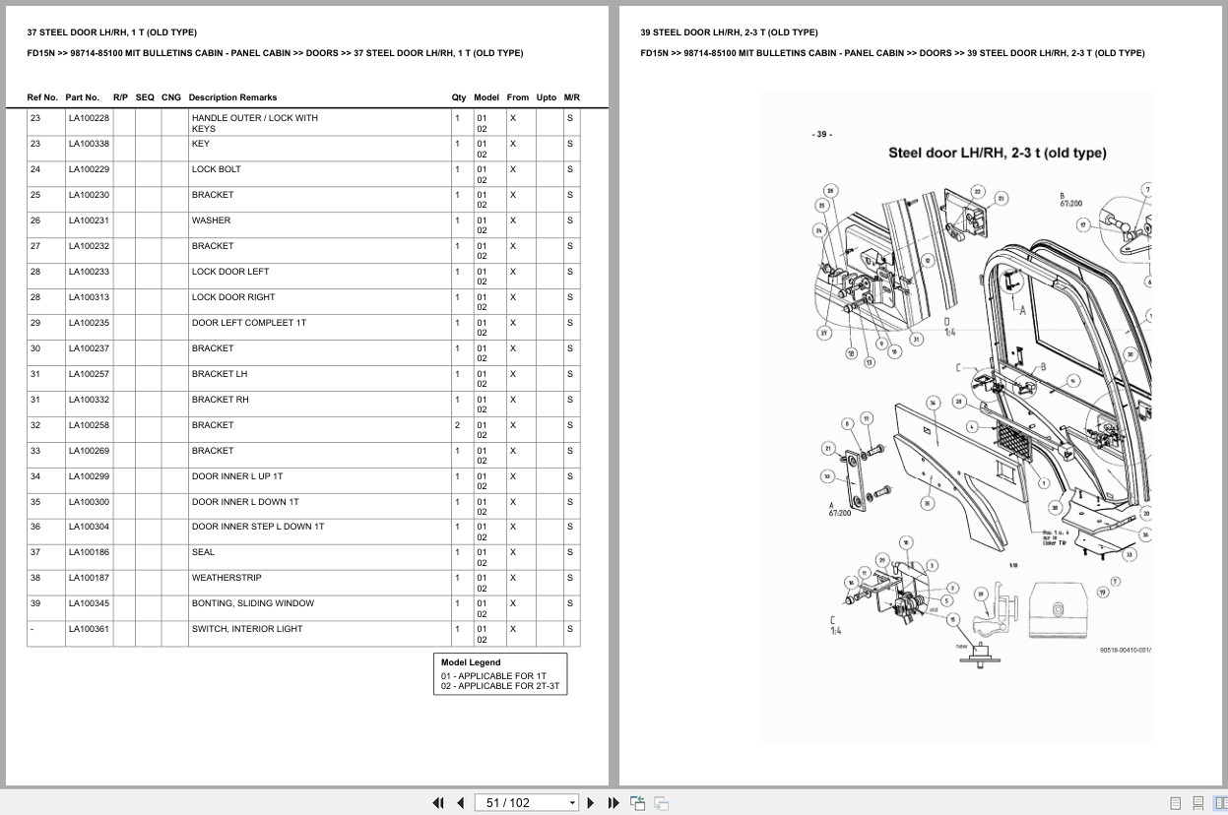Click the right page title 39 STEEL DOOR LH/RH
The image size is (1228, 815).
click(x=729, y=32)
